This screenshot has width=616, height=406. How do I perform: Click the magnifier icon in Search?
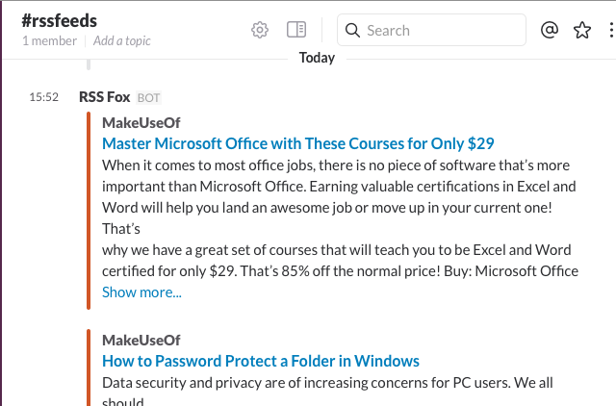pyautogui.click(x=352, y=30)
